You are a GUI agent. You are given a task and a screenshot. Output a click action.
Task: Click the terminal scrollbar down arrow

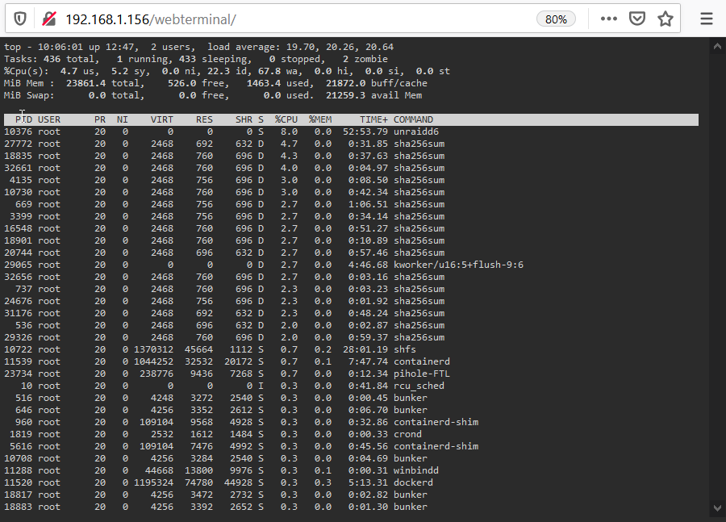click(717, 507)
